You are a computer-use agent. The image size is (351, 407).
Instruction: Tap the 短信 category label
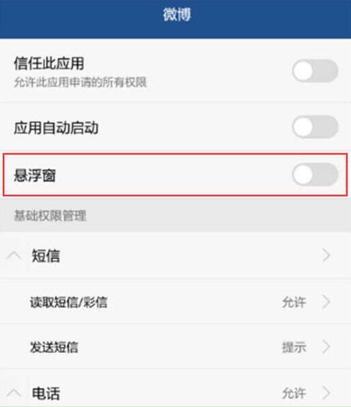pyautogui.click(x=46, y=256)
